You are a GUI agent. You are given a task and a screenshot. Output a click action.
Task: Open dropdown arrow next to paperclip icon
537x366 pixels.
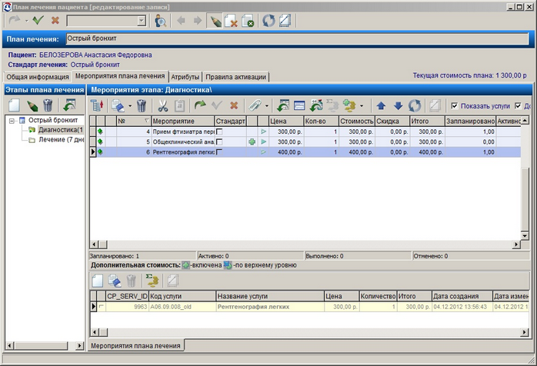click(x=266, y=106)
